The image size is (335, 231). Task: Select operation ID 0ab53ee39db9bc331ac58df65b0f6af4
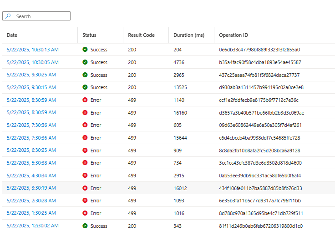[260, 176]
